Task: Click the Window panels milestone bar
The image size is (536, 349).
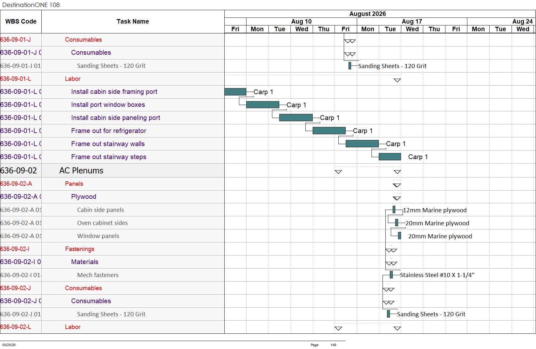Action: coord(399,236)
